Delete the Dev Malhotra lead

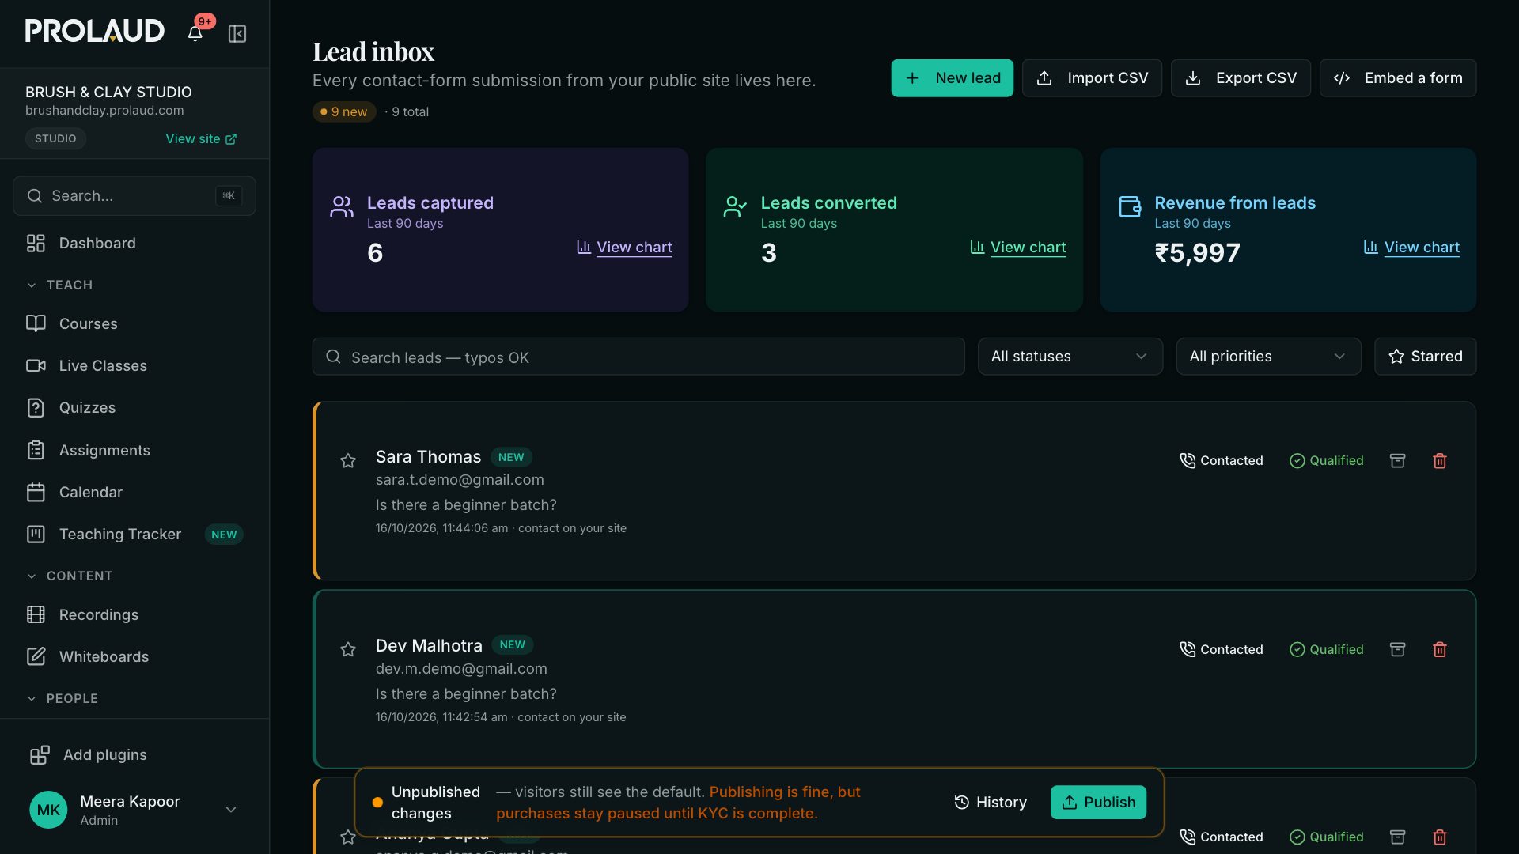coord(1440,650)
